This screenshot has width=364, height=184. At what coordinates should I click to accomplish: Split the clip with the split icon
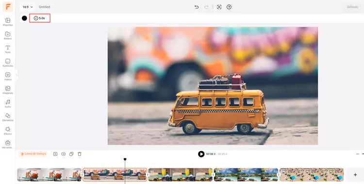[63, 154]
